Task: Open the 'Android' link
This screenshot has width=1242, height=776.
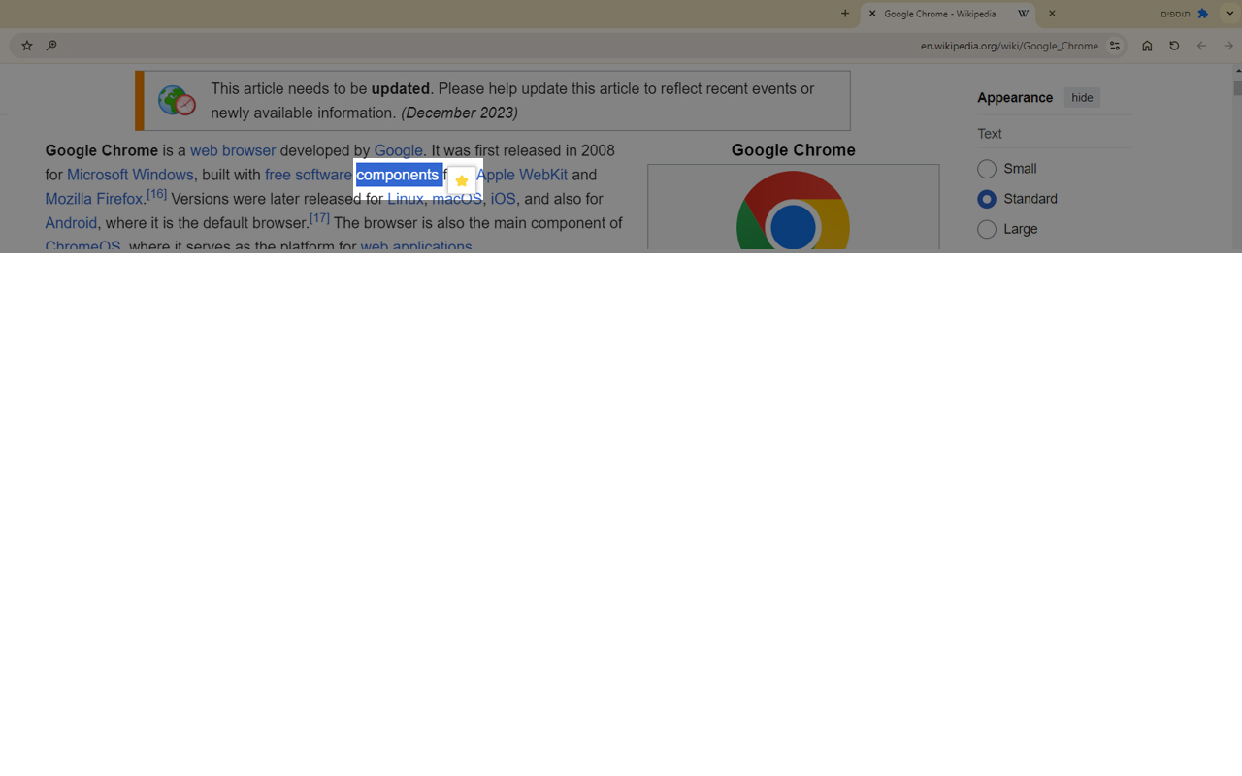Action: point(71,223)
